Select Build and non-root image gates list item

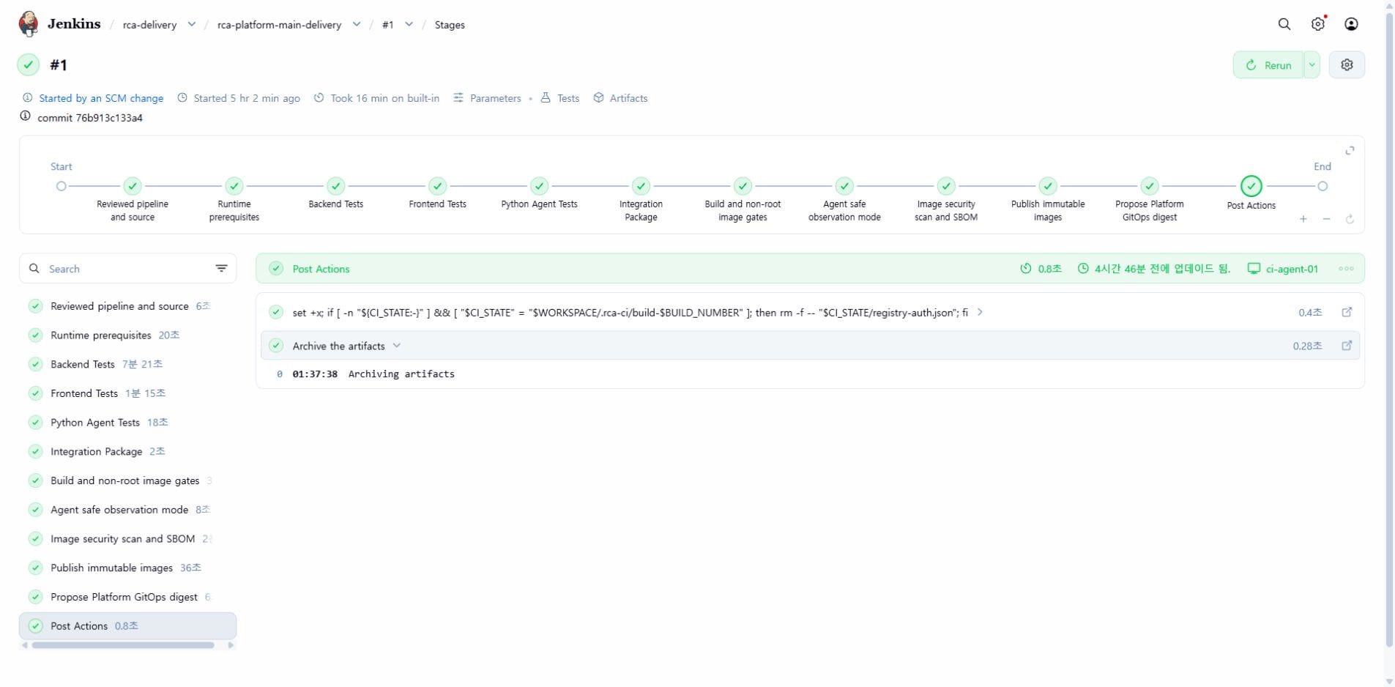point(128,480)
